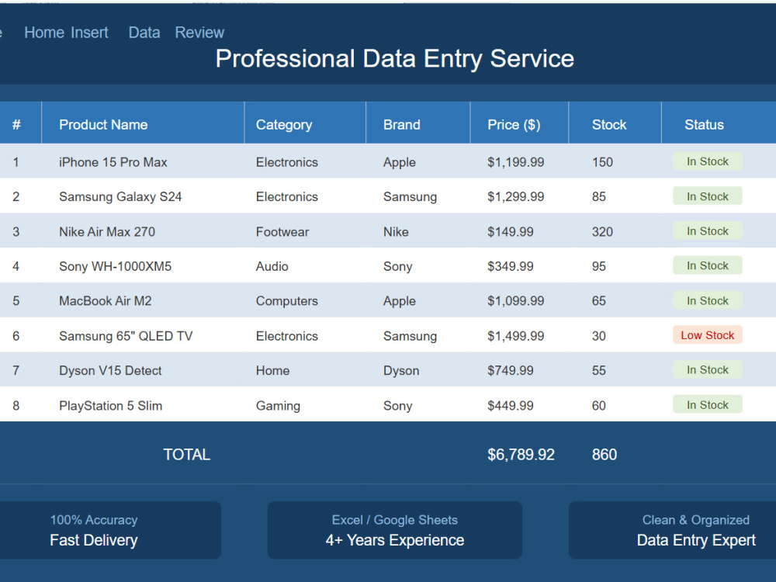Click the stock value 320

coord(602,231)
